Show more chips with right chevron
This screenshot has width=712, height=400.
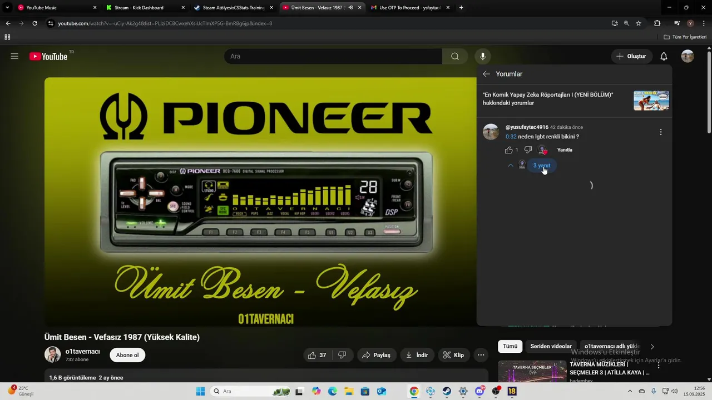(x=652, y=347)
